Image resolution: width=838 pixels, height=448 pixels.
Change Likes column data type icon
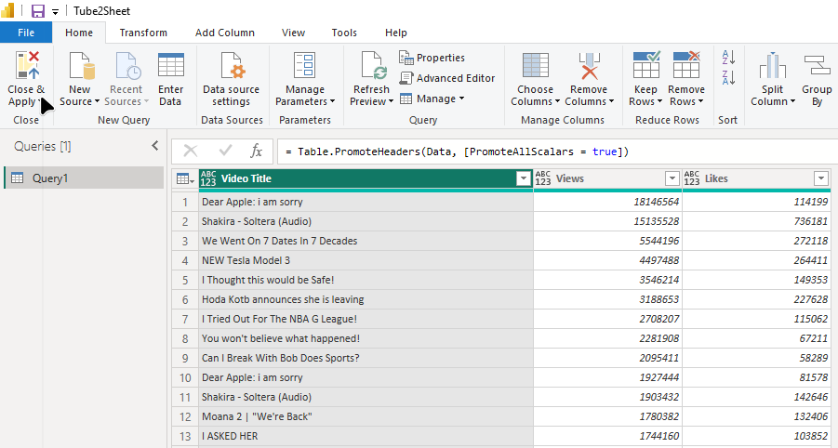coord(692,178)
